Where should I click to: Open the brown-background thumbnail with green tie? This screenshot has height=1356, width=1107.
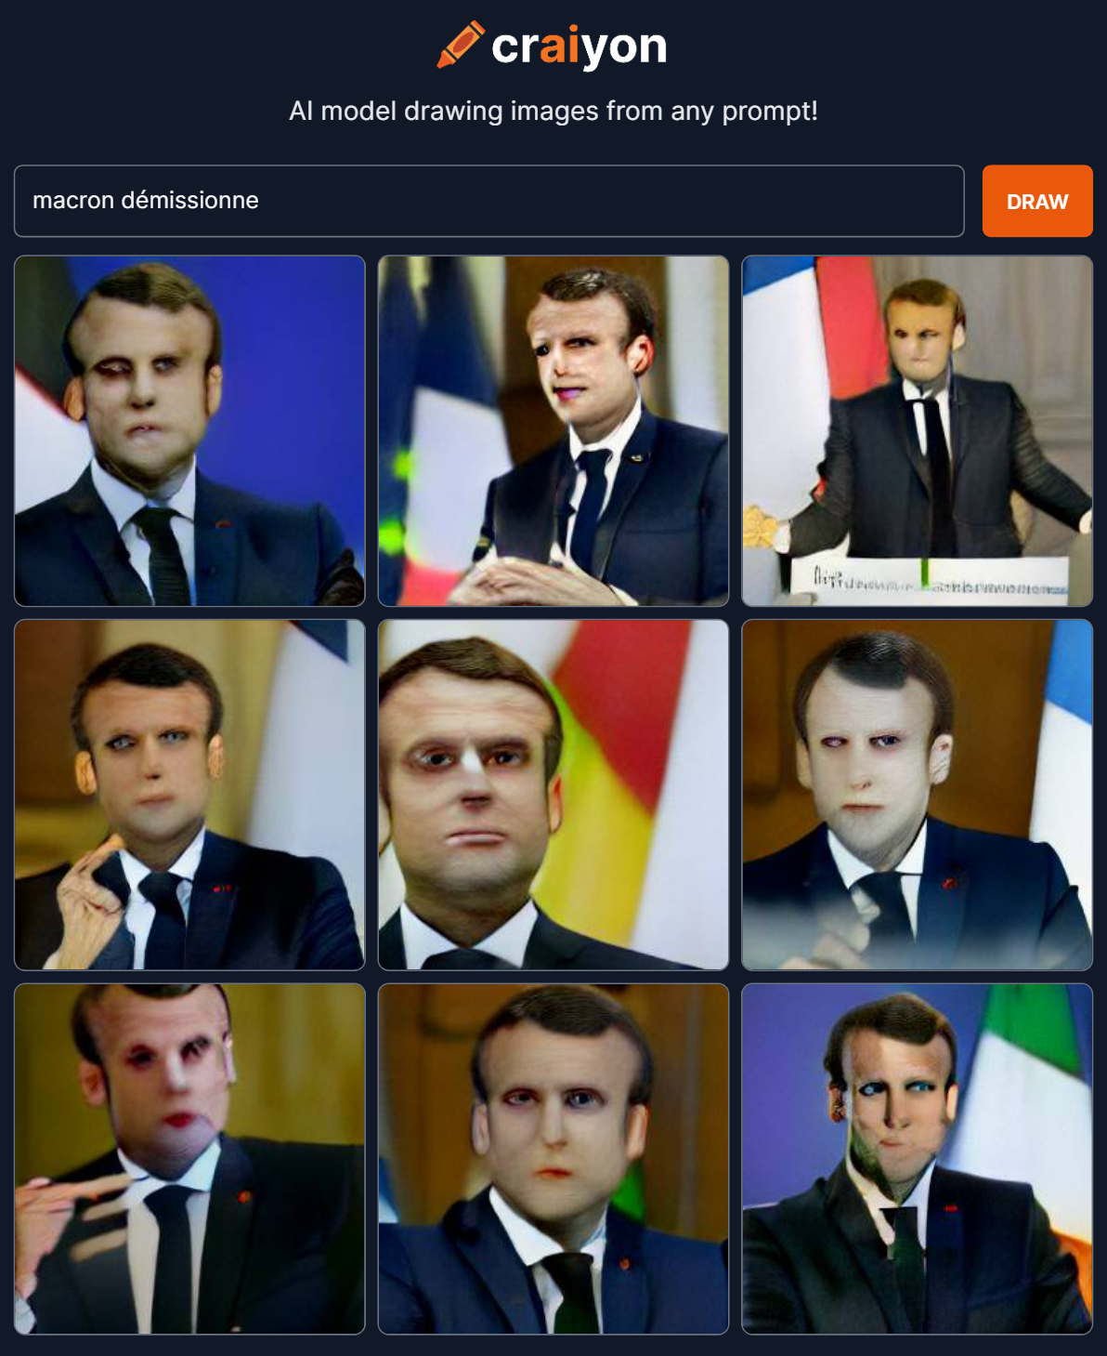[553, 1159]
